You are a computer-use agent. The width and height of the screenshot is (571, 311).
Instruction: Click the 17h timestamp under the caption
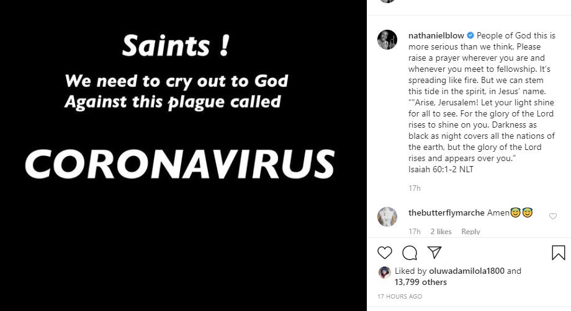click(x=414, y=188)
